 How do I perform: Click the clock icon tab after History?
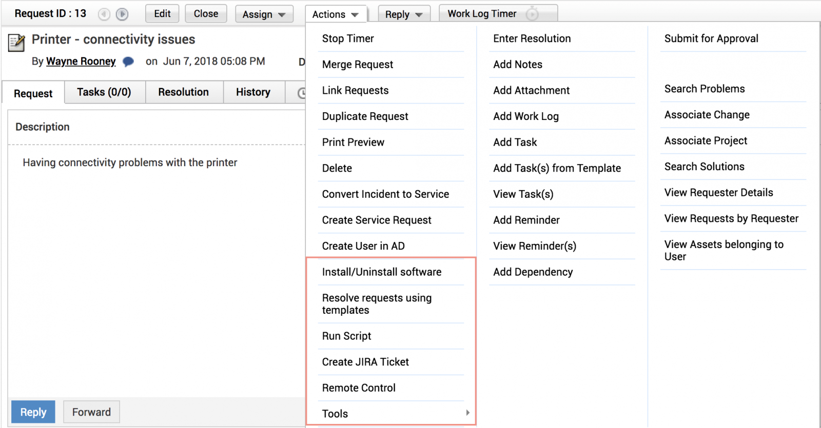301,93
